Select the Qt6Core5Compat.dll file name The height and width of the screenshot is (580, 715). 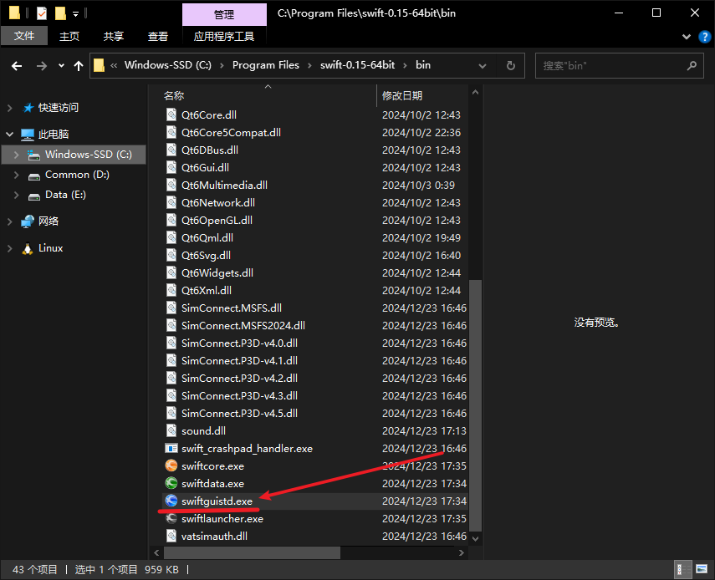click(x=231, y=133)
